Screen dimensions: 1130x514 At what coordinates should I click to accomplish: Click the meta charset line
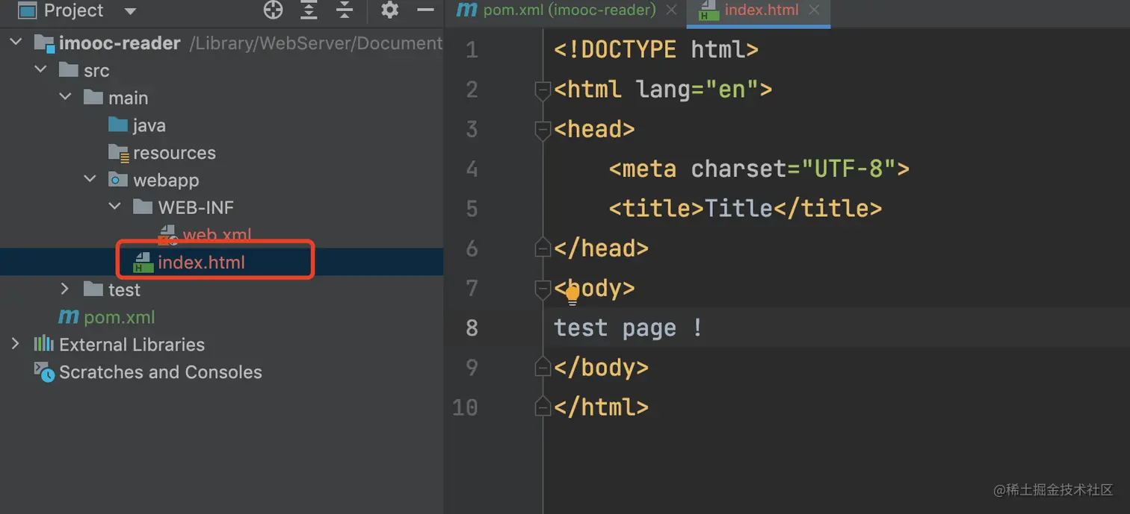coord(759,169)
